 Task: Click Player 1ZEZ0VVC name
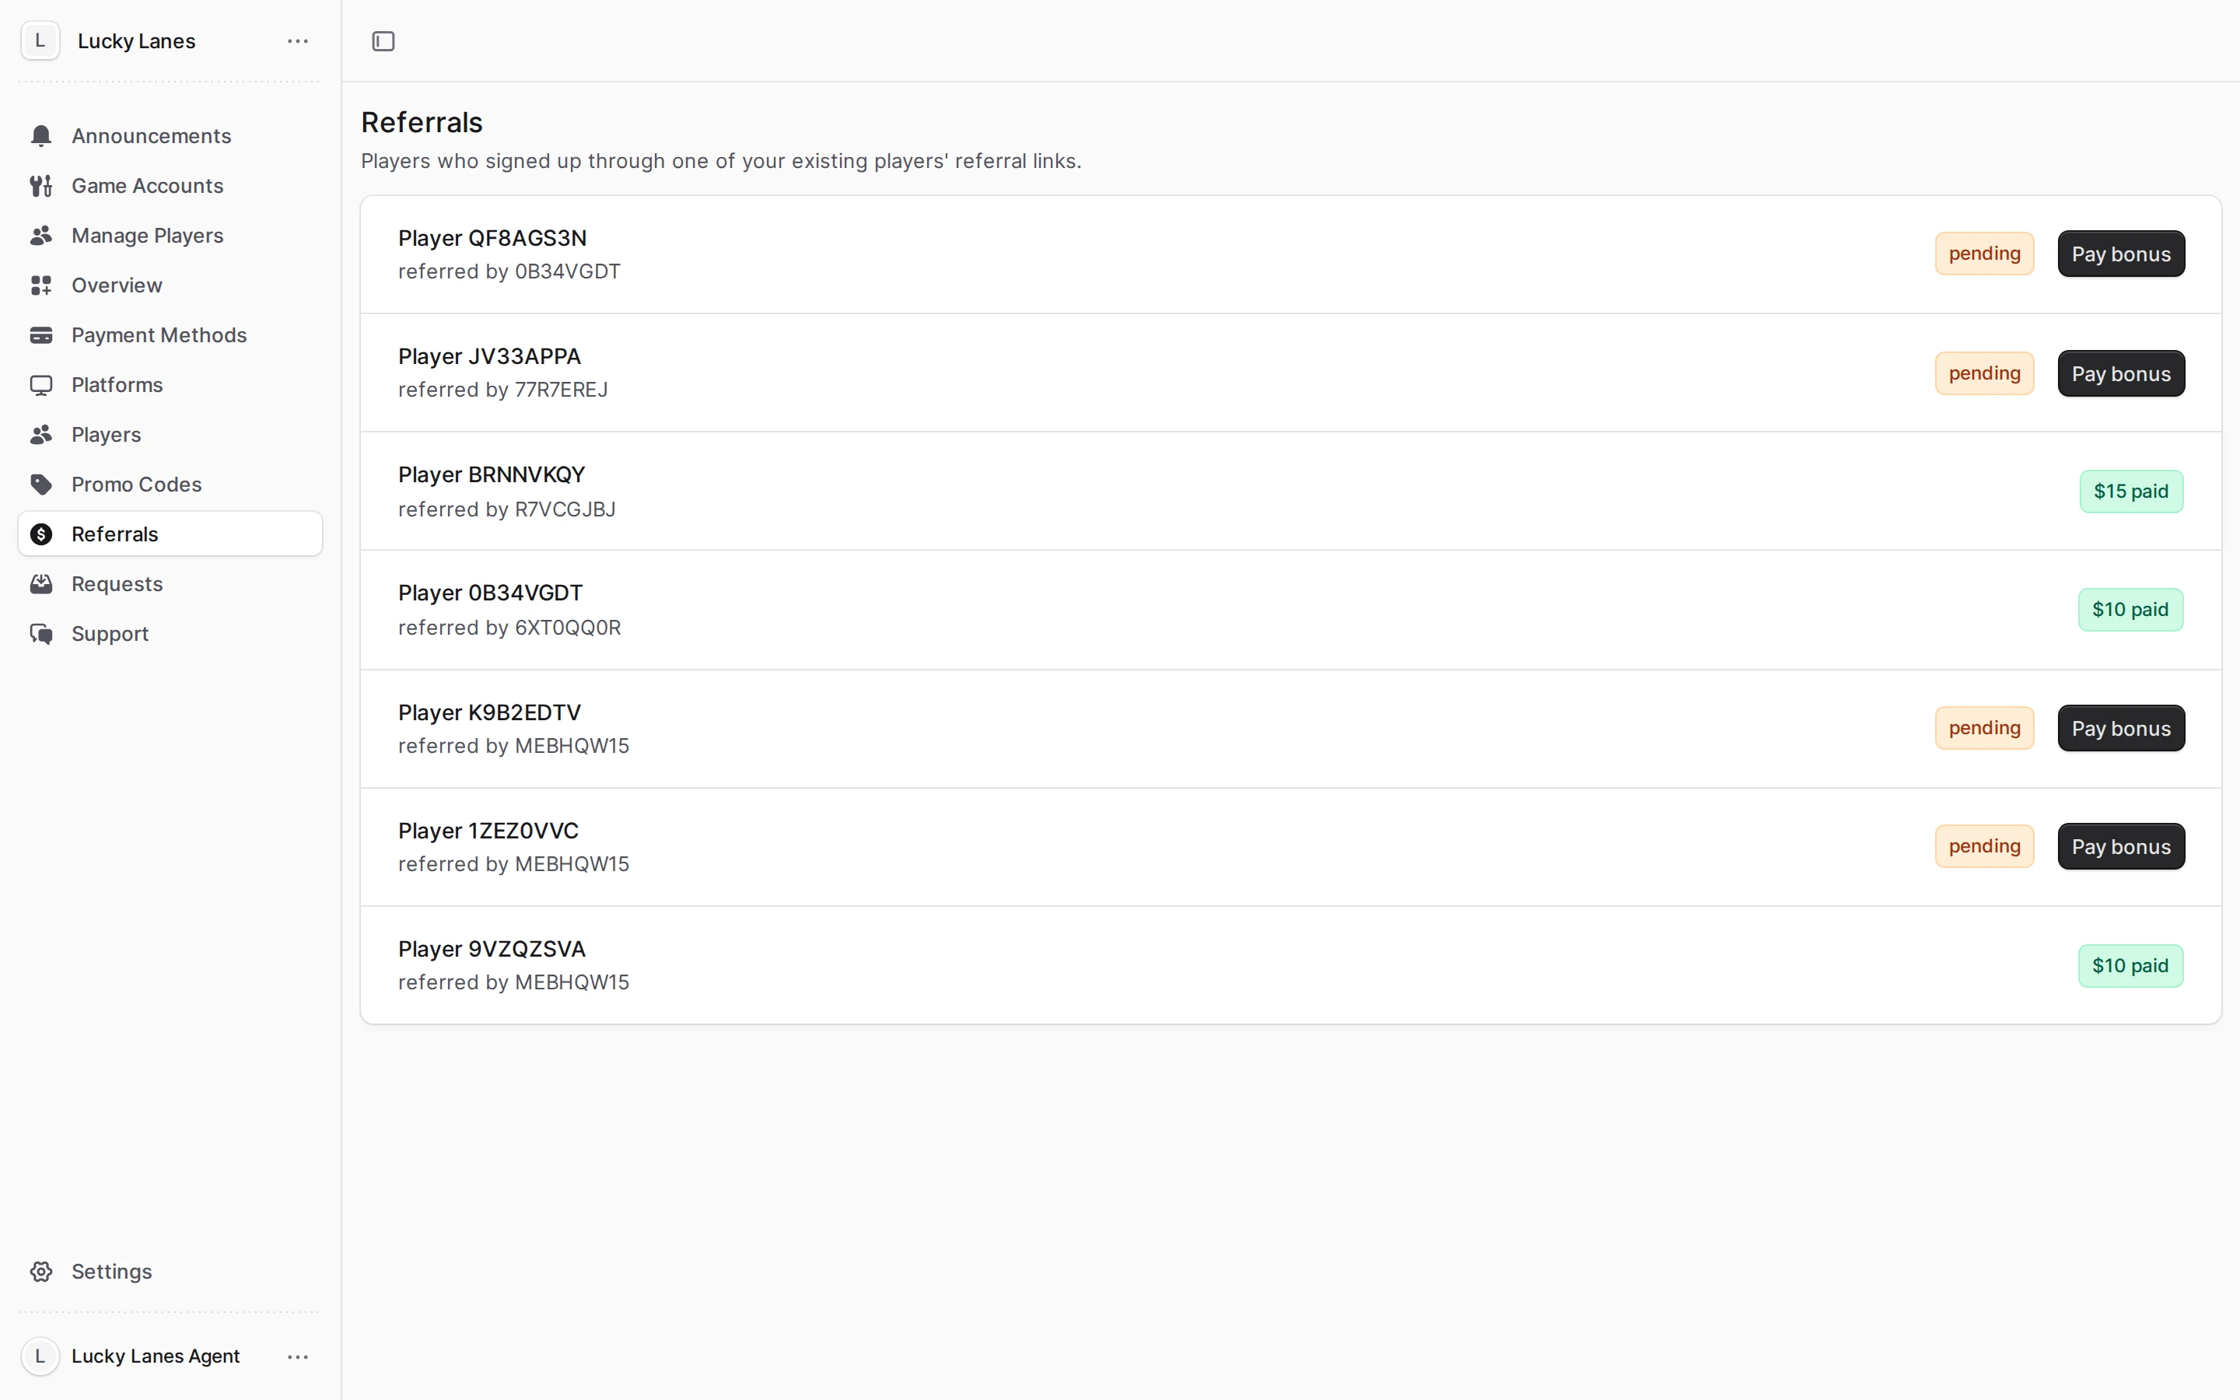(x=488, y=831)
